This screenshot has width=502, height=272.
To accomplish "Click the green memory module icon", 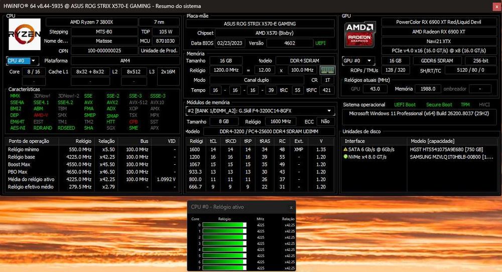I will pos(327,70).
